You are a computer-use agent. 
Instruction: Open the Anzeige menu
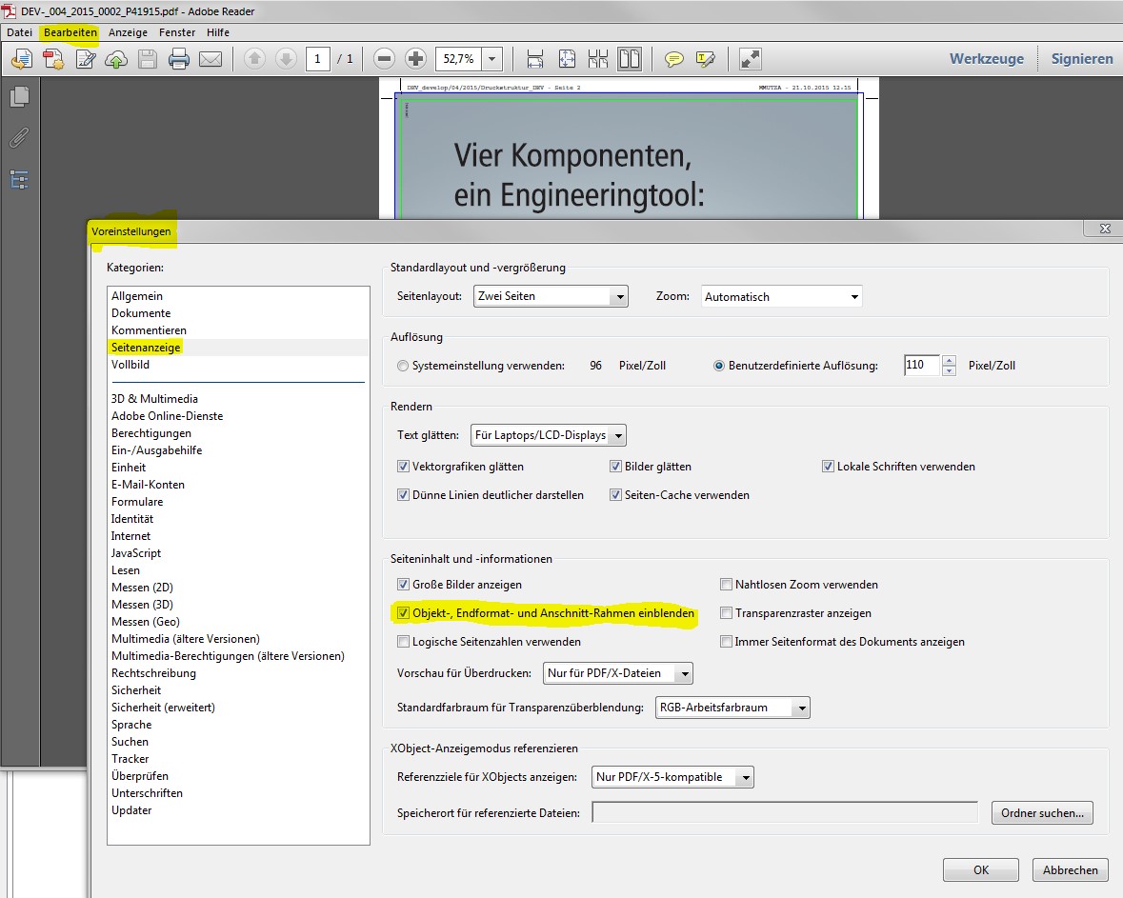[128, 32]
